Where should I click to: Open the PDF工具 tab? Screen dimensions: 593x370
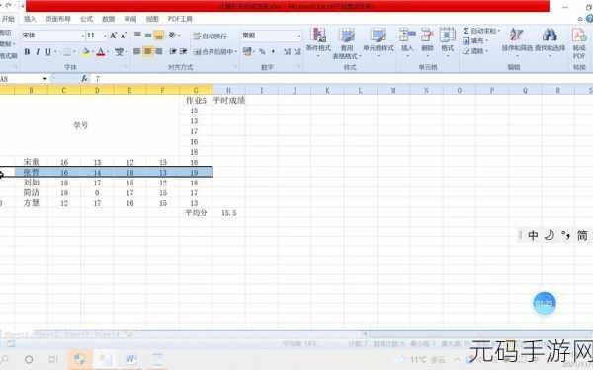click(x=180, y=19)
